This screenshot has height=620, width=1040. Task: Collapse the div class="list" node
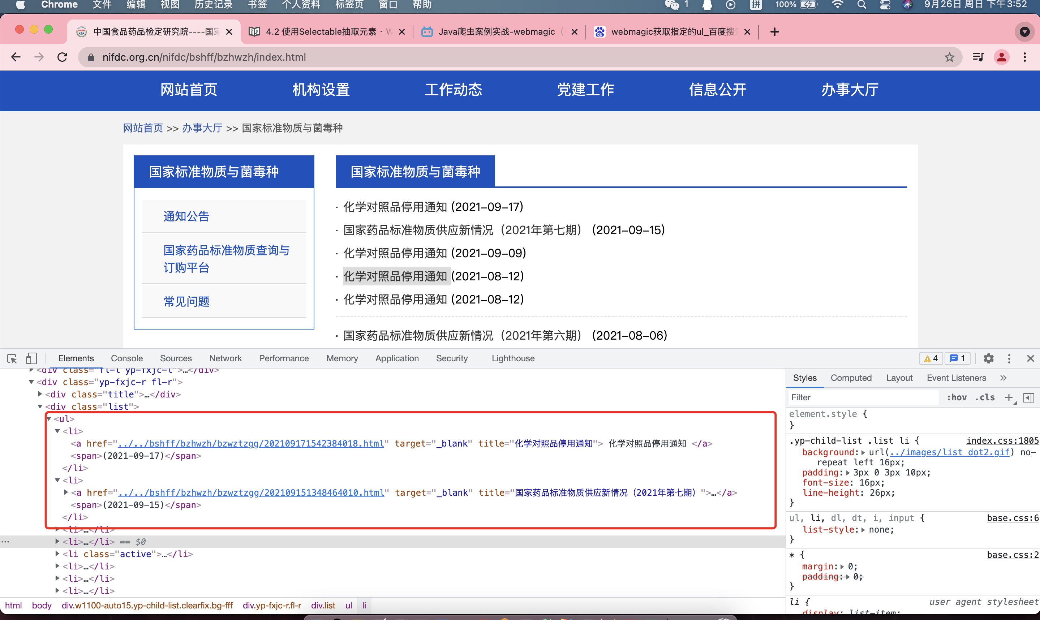click(40, 406)
